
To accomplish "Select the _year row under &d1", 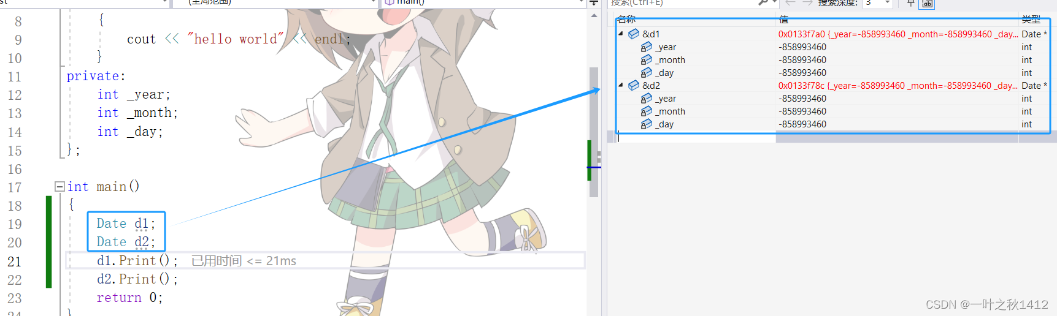I will click(666, 47).
